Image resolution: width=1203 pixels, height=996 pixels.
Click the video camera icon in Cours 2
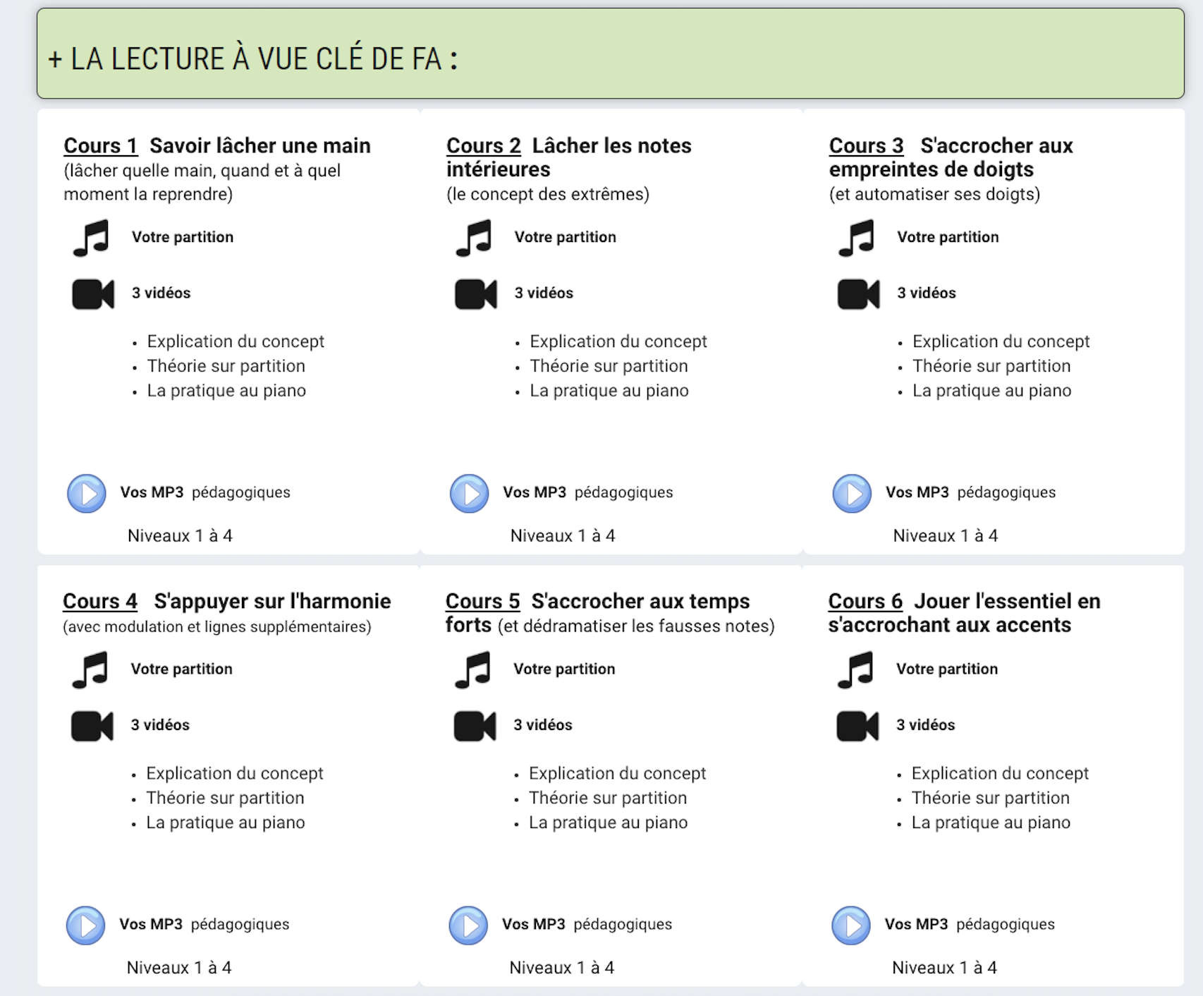click(x=475, y=294)
